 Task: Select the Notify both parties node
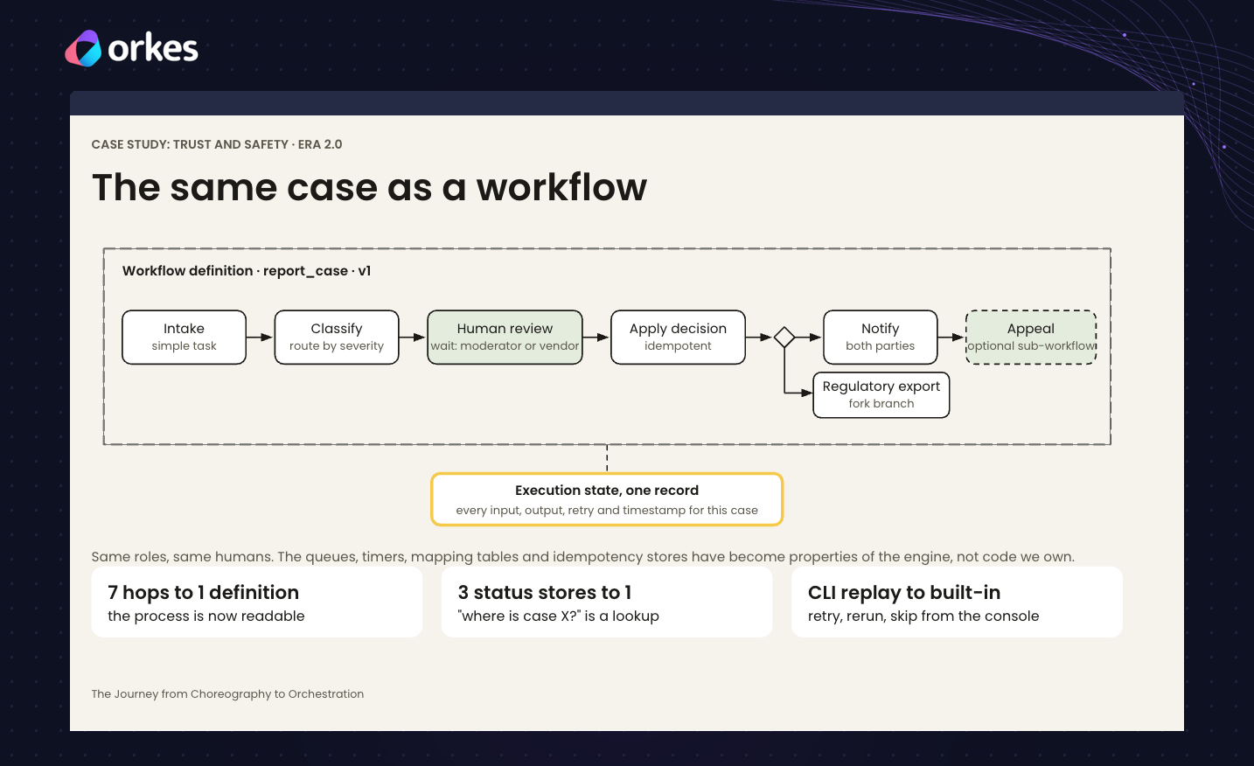[880, 337]
